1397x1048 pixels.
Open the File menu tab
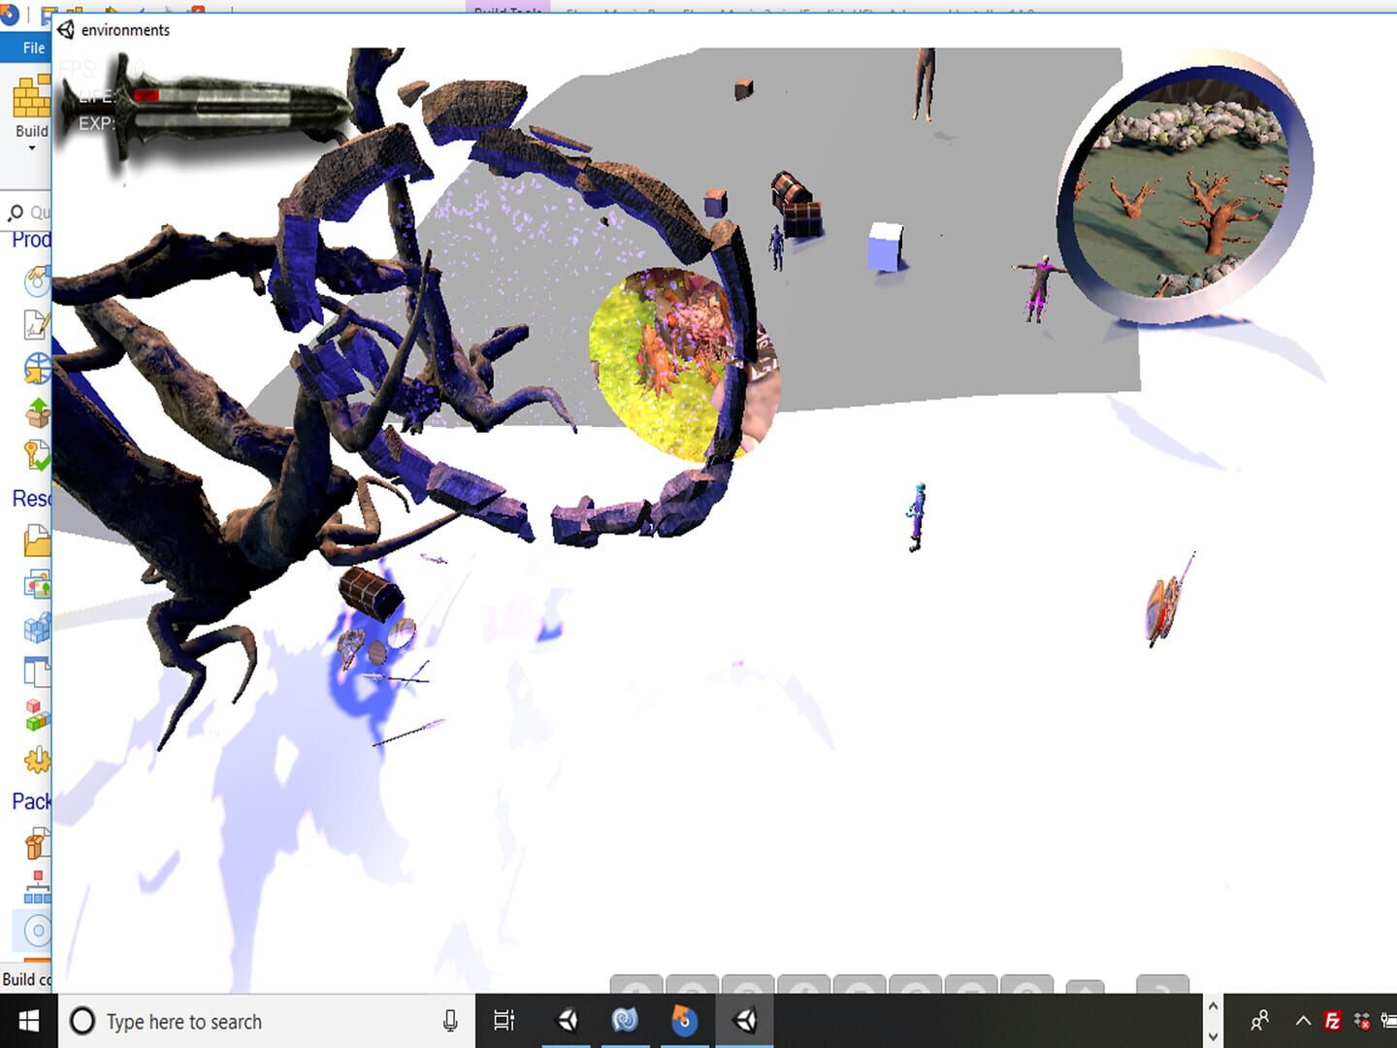(x=33, y=48)
